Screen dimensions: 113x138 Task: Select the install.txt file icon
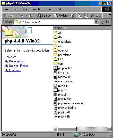coord(55,72)
